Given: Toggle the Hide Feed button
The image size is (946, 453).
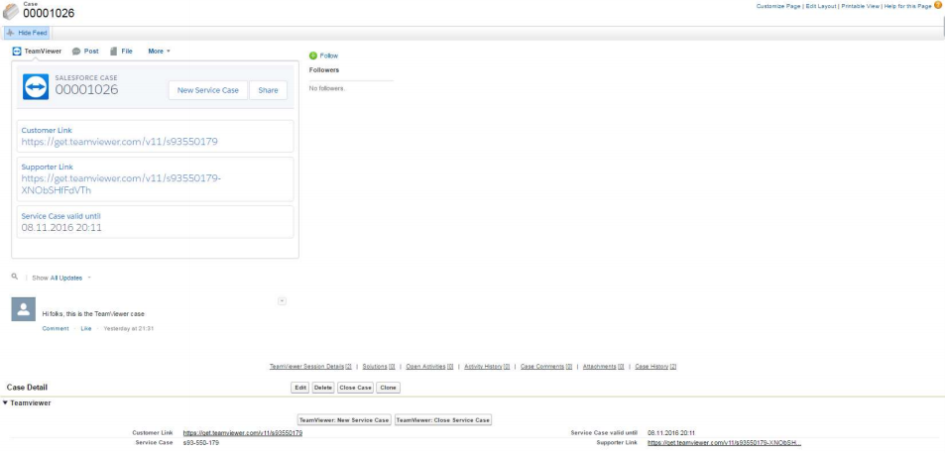Looking at the screenshot, I should pos(27,33).
